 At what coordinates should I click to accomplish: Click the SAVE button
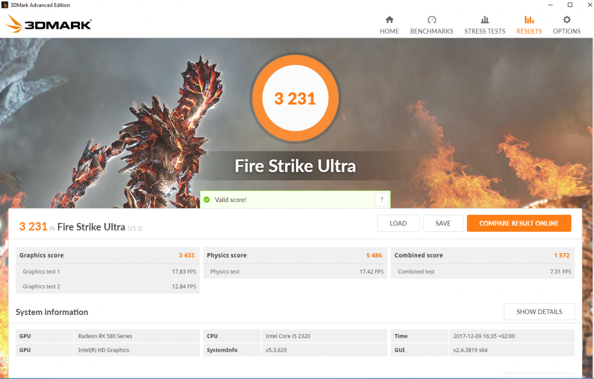pos(443,223)
